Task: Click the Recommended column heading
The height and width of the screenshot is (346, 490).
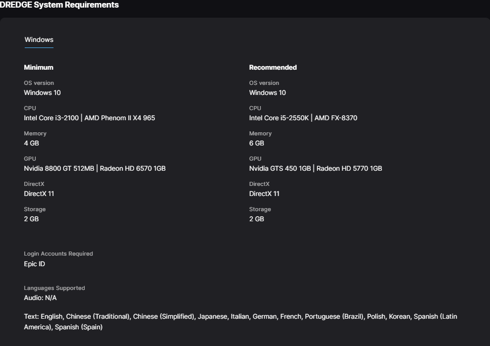Action: [x=273, y=67]
